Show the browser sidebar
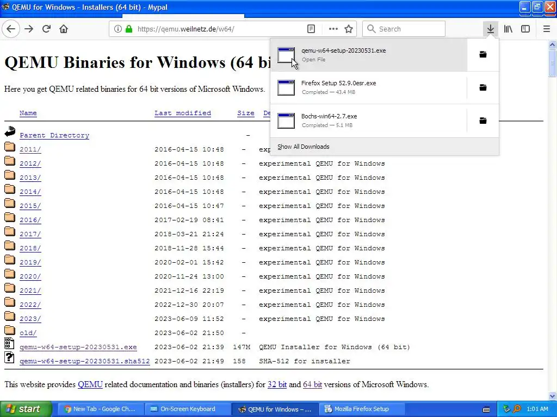Screen dimensions: 557x417 (525, 29)
